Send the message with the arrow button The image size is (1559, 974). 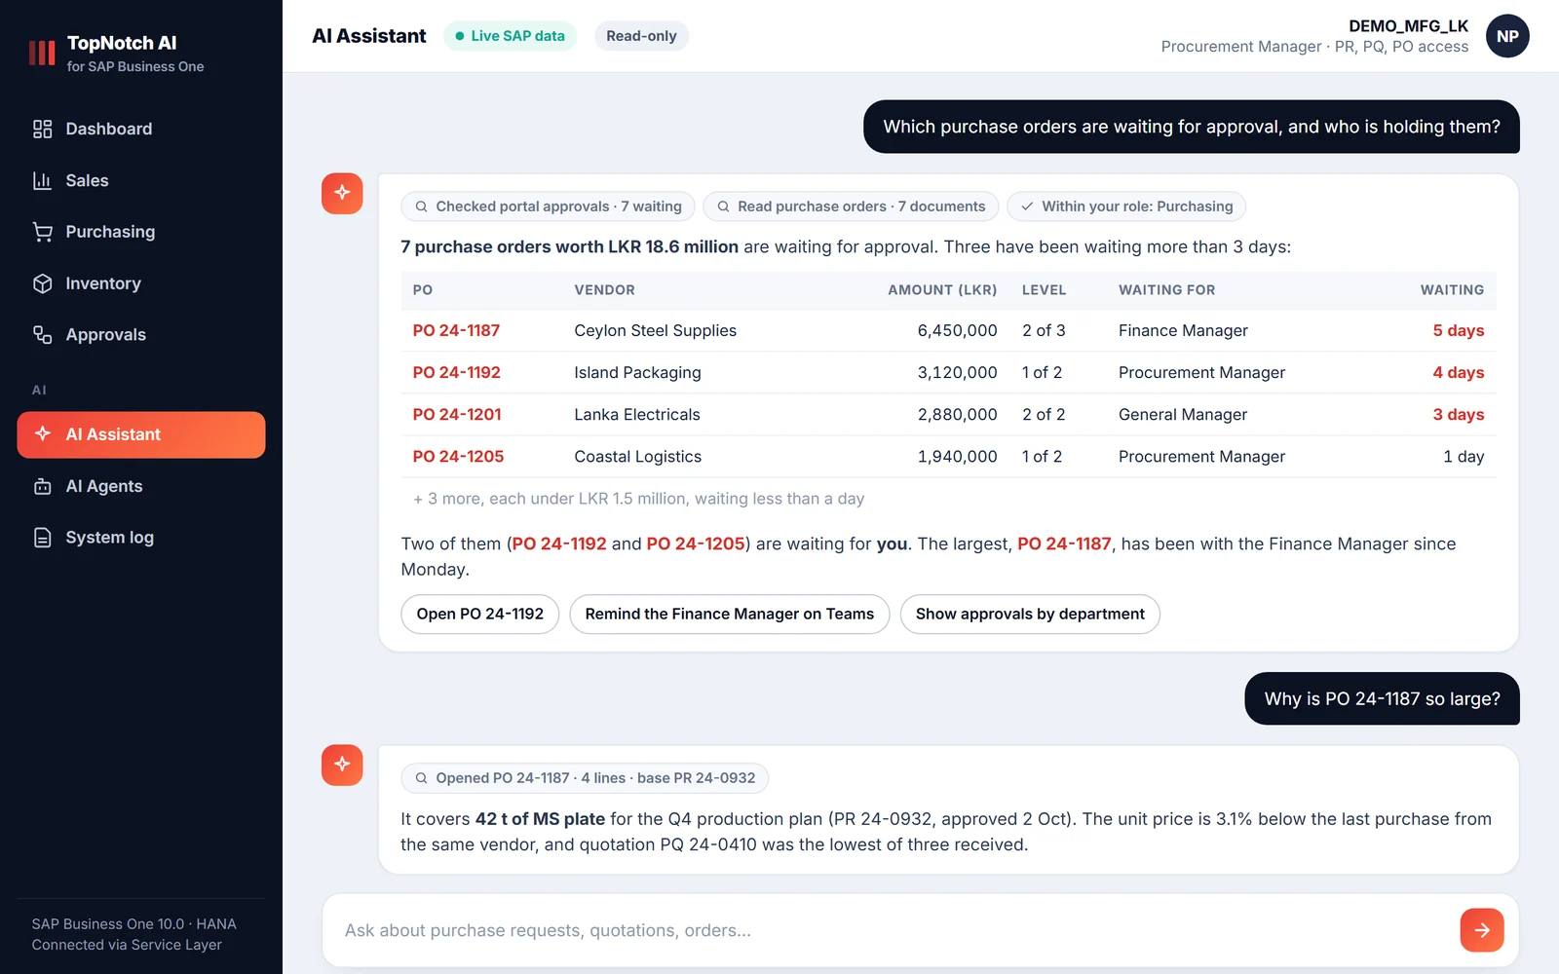[x=1482, y=930]
